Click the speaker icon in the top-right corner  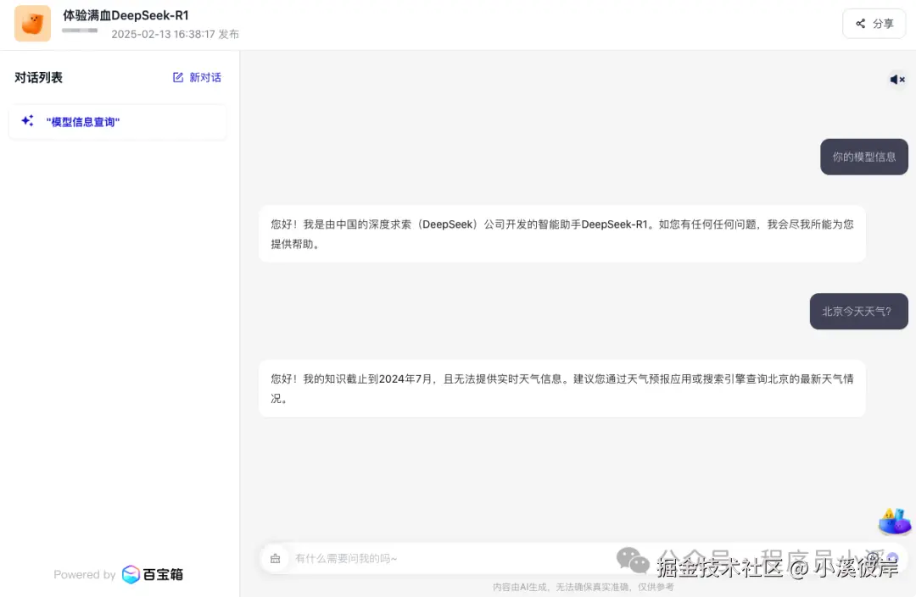coord(897,79)
